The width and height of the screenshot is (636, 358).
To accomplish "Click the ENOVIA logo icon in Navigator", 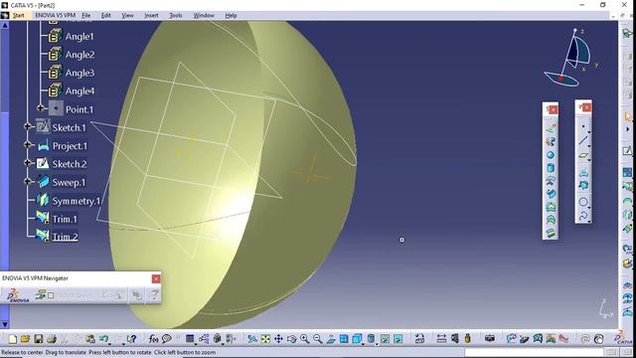I will point(18,295).
